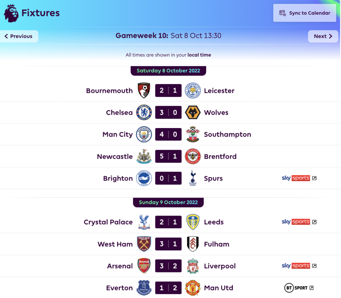Select the Bournemouth club crest
341x298 pixels.
coord(144,90)
